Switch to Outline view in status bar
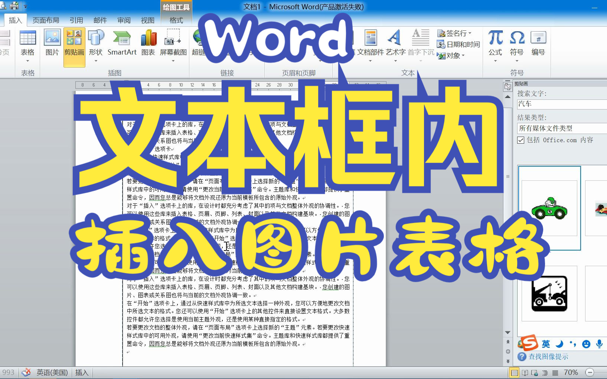The width and height of the screenshot is (607, 379). pyautogui.click(x=545, y=373)
